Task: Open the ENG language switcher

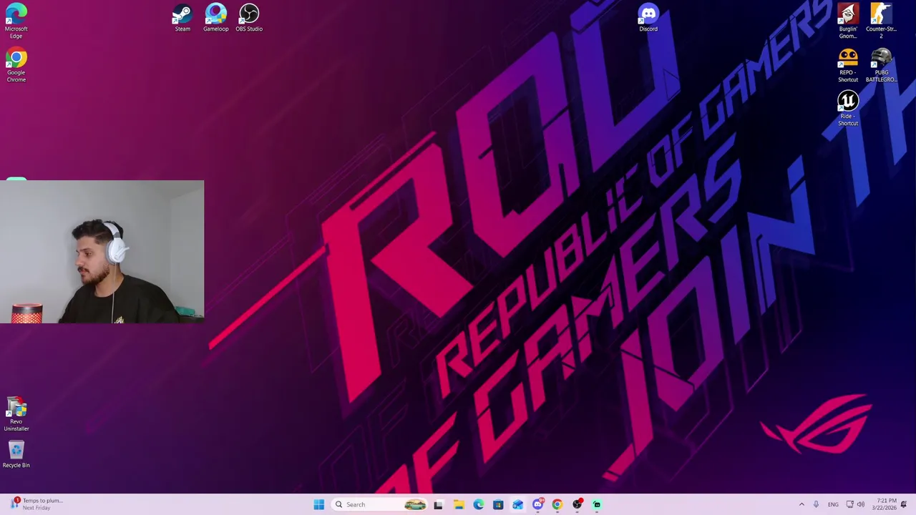Action: pyautogui.click(x=833, y=504)
